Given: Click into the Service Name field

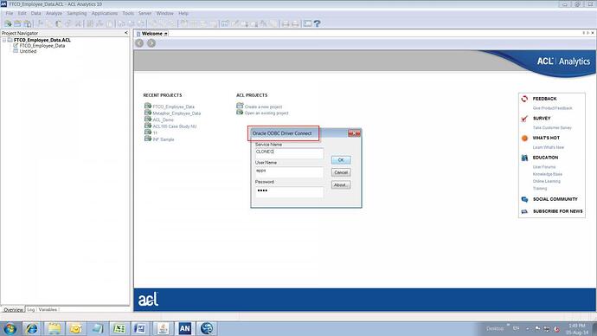Looking at the screenshot, I should (x=289, y=153).
